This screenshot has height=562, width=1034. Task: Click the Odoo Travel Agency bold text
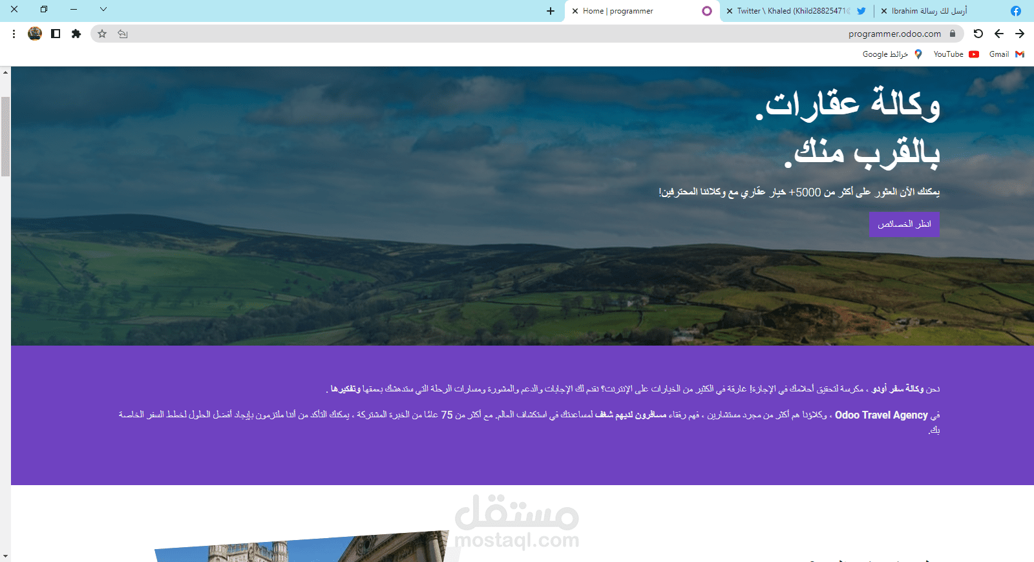click(881, 415)
